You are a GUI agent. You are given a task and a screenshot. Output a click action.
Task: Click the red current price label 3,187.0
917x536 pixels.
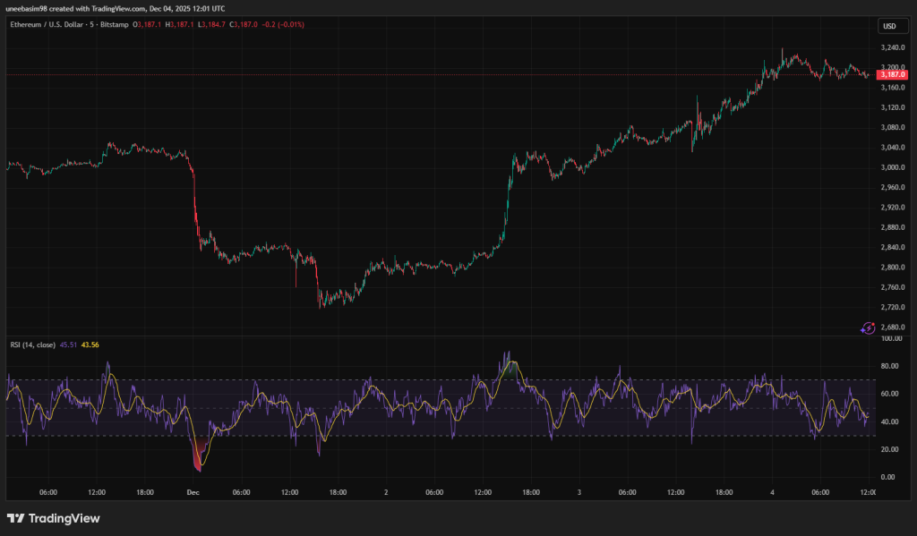point(892,75)
